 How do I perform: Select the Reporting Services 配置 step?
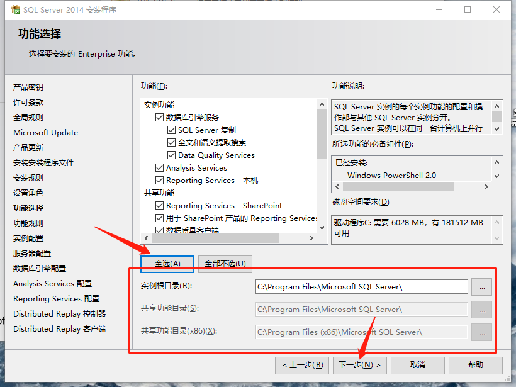click(56, 299)
